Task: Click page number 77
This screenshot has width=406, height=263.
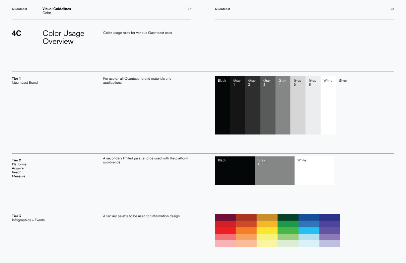Action: 189,9
